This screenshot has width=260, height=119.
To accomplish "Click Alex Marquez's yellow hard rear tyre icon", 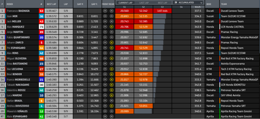I will tap(111, 27).
